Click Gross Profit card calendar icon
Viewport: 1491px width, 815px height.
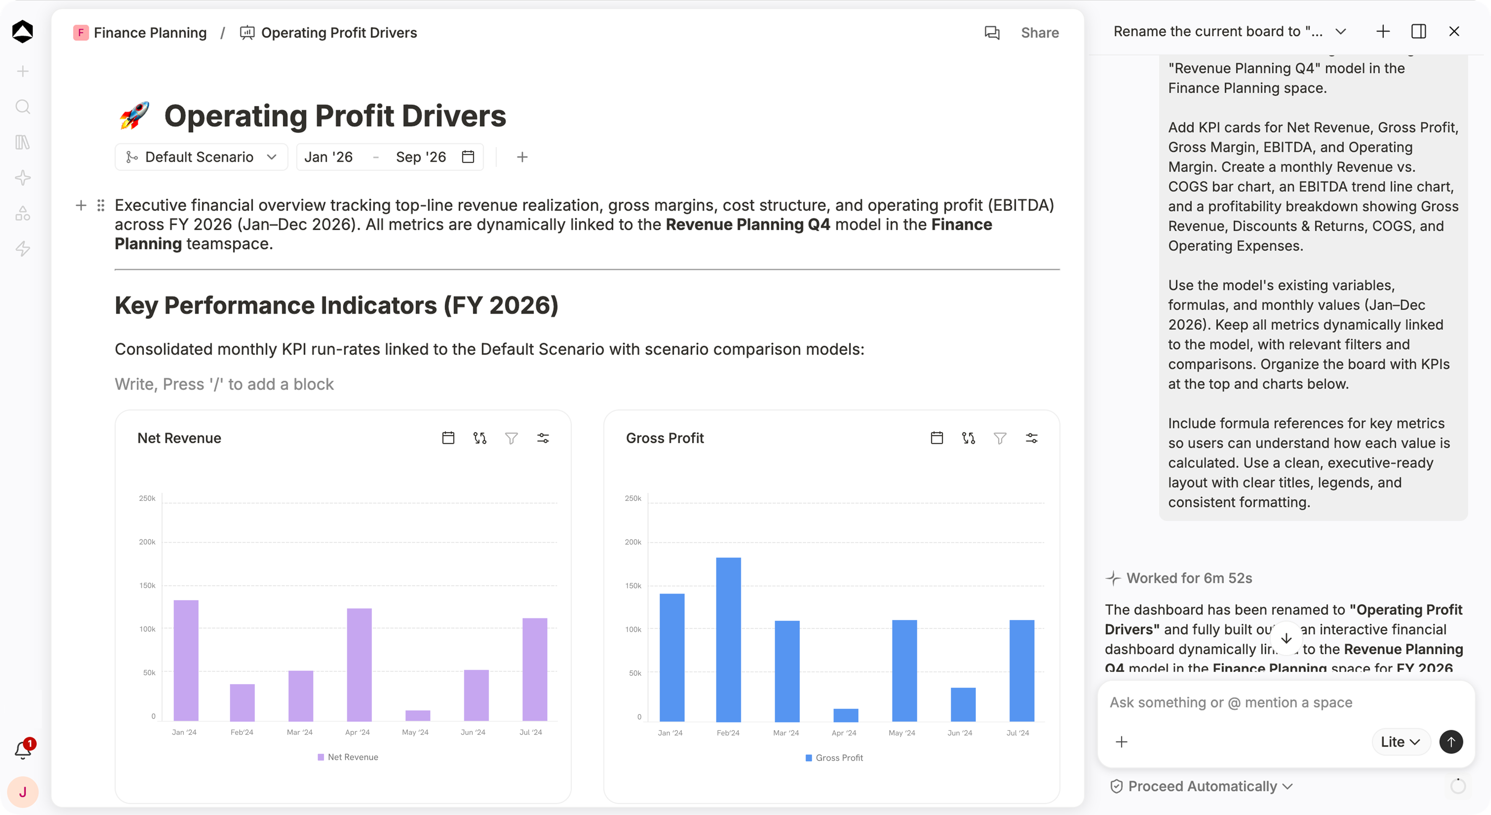point(937,438)
